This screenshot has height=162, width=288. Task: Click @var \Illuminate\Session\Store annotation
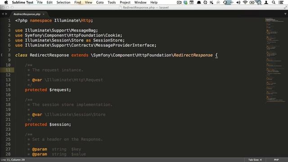(x=69, y=115)
